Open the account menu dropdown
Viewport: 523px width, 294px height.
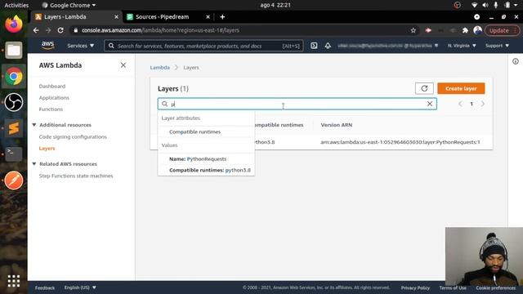pos(387,46)
